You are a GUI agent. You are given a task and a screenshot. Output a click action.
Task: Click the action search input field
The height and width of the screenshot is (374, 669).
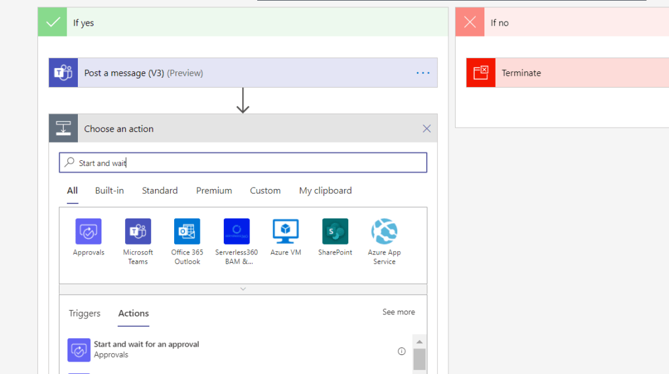pos(249,163)
